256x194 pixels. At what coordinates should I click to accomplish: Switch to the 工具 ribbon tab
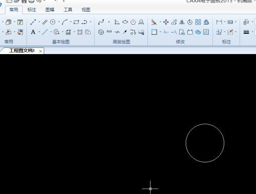(68, 10)
